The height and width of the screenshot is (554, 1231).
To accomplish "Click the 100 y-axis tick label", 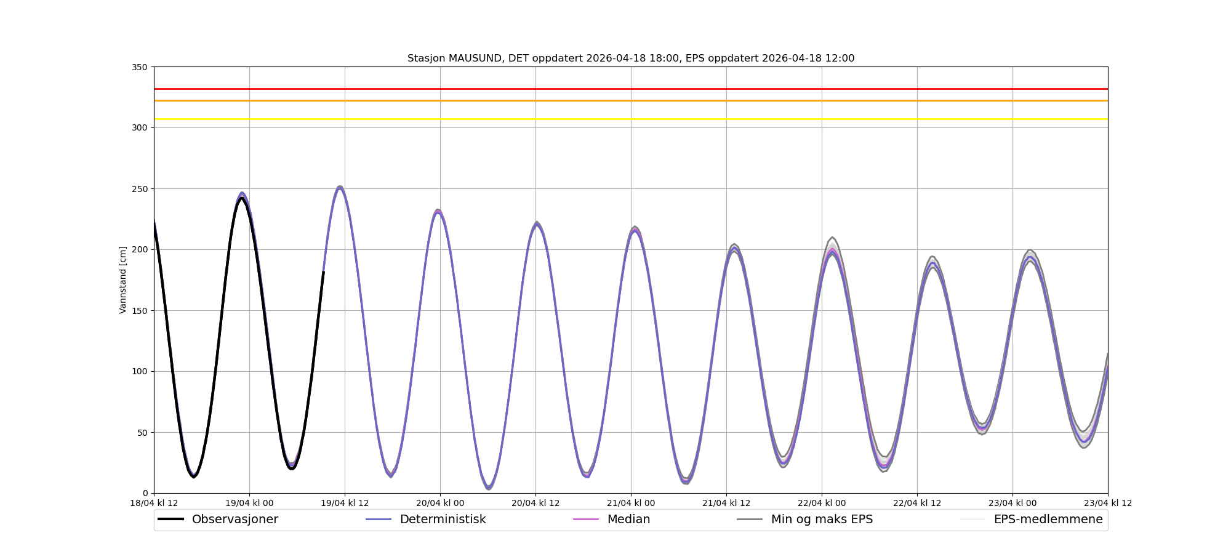I will pyautogui.click(x=140, y=371).
